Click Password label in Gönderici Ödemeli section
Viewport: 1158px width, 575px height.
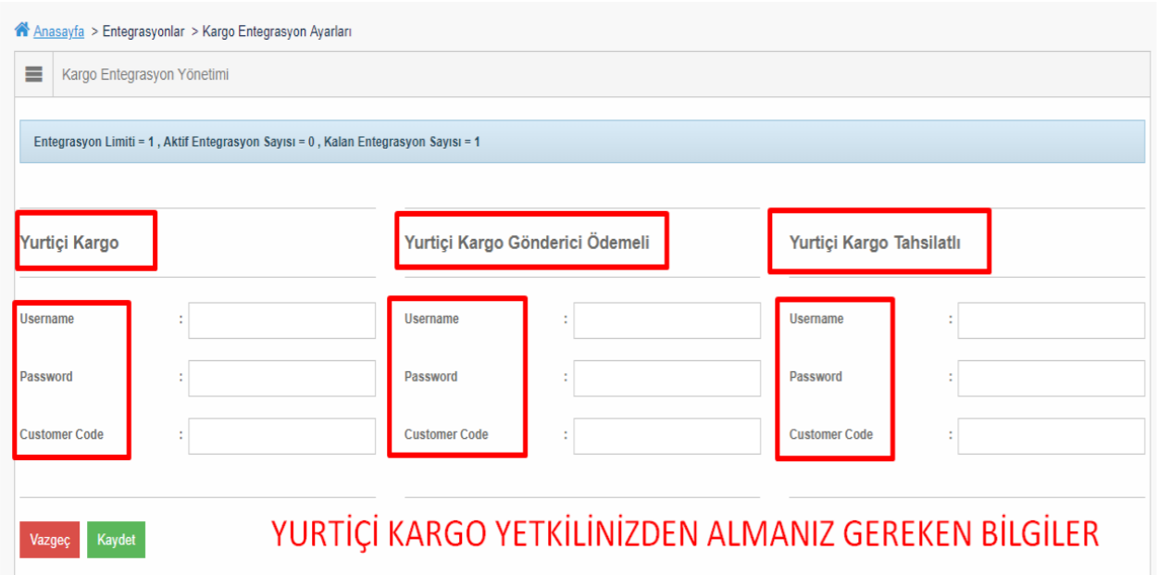(x=430, y=377)
